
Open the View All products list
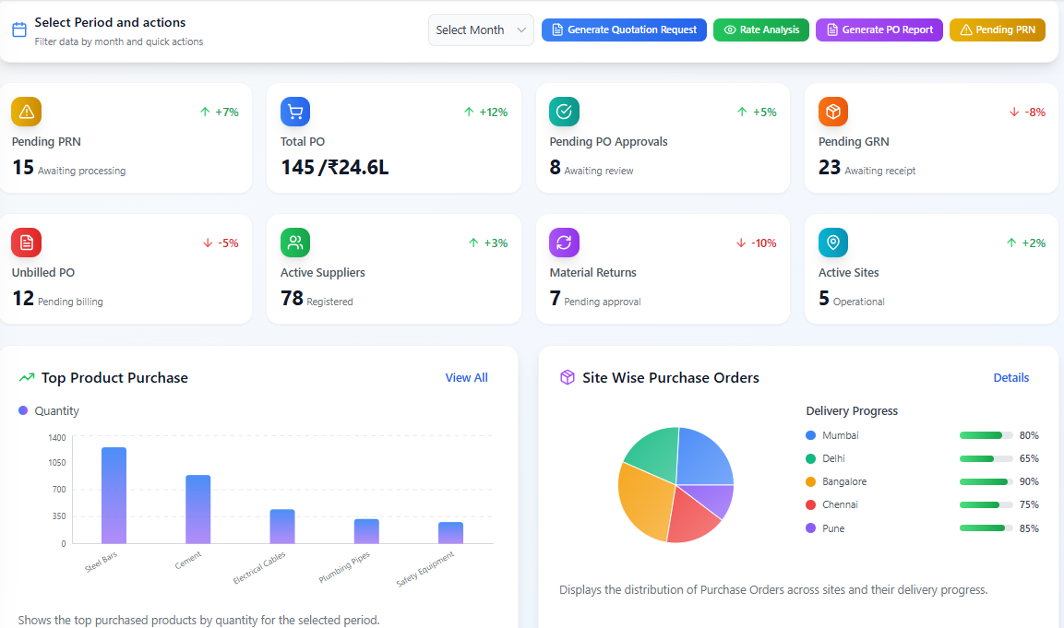(x=466, y=377)
